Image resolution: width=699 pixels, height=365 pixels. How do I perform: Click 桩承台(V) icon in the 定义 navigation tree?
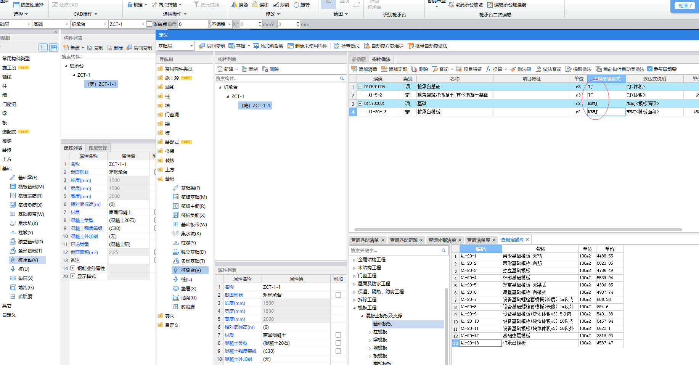(x=176, y=270)
